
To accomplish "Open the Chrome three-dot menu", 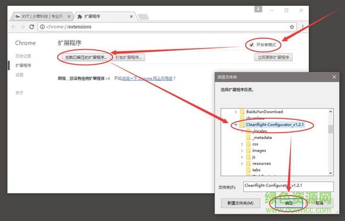I will coord(303,27).
